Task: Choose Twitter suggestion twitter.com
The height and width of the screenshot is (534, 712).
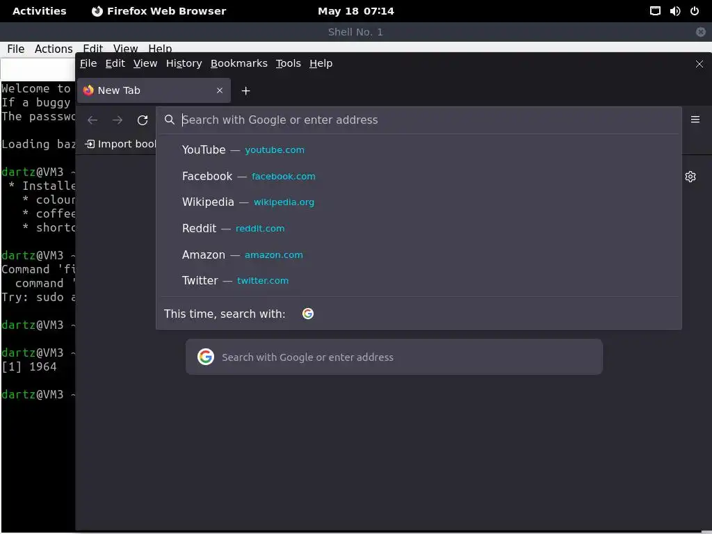Action: coord(419,281)
